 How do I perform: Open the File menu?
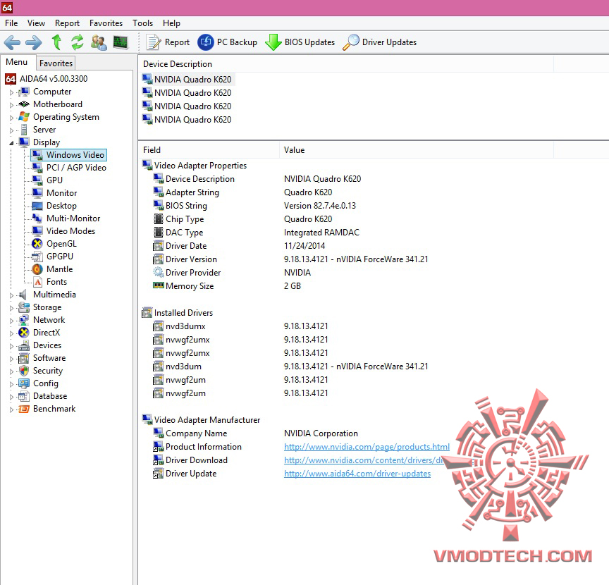(x=11, y=23)
